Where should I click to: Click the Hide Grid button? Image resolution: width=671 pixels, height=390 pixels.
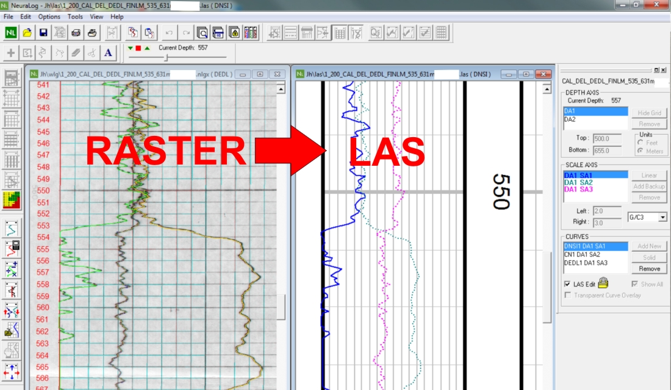coord(649,113)
